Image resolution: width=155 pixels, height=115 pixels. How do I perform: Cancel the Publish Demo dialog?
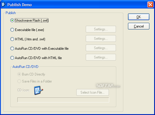[x=139, y=26]
